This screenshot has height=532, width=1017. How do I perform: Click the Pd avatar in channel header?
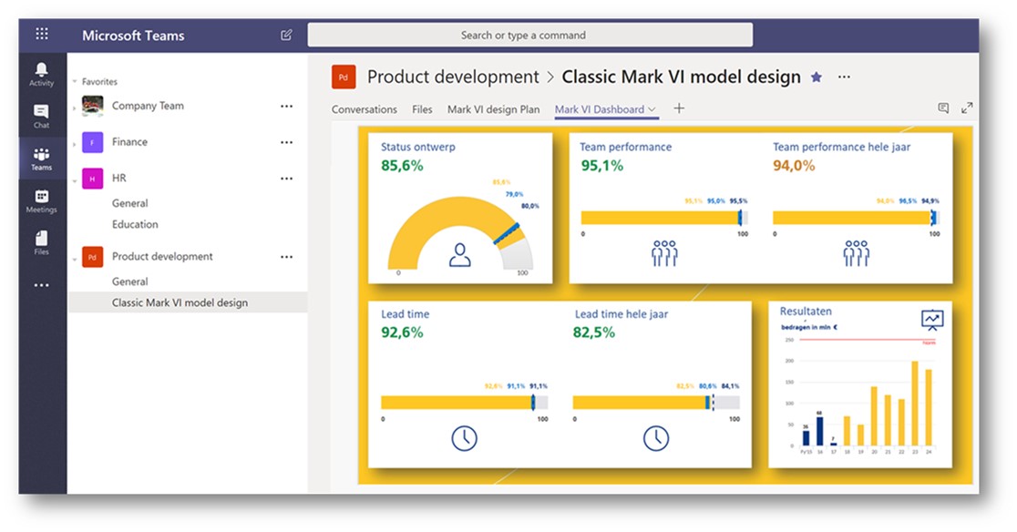tap(344, 77)
